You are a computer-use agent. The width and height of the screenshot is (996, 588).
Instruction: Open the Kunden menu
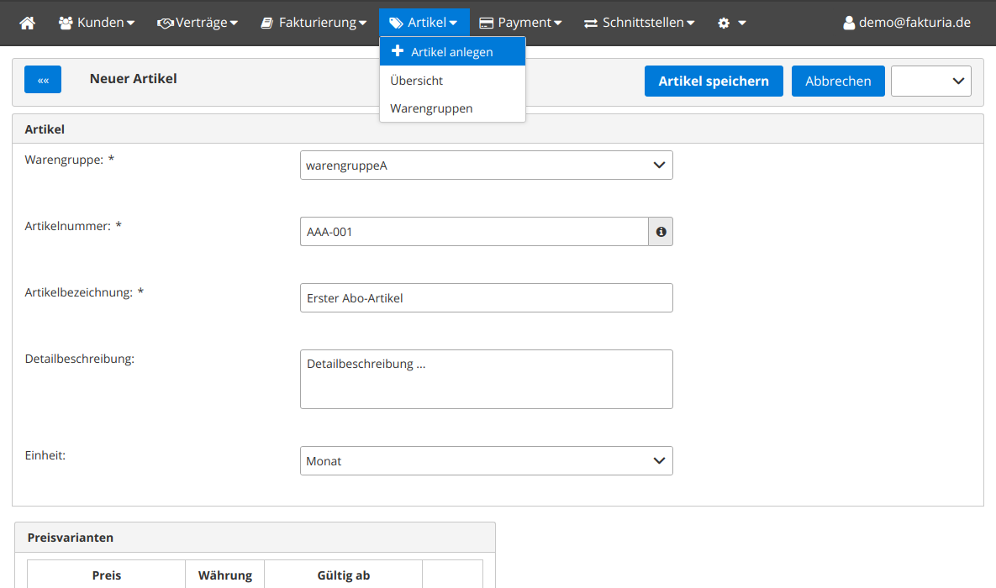(x=97, y=23)
